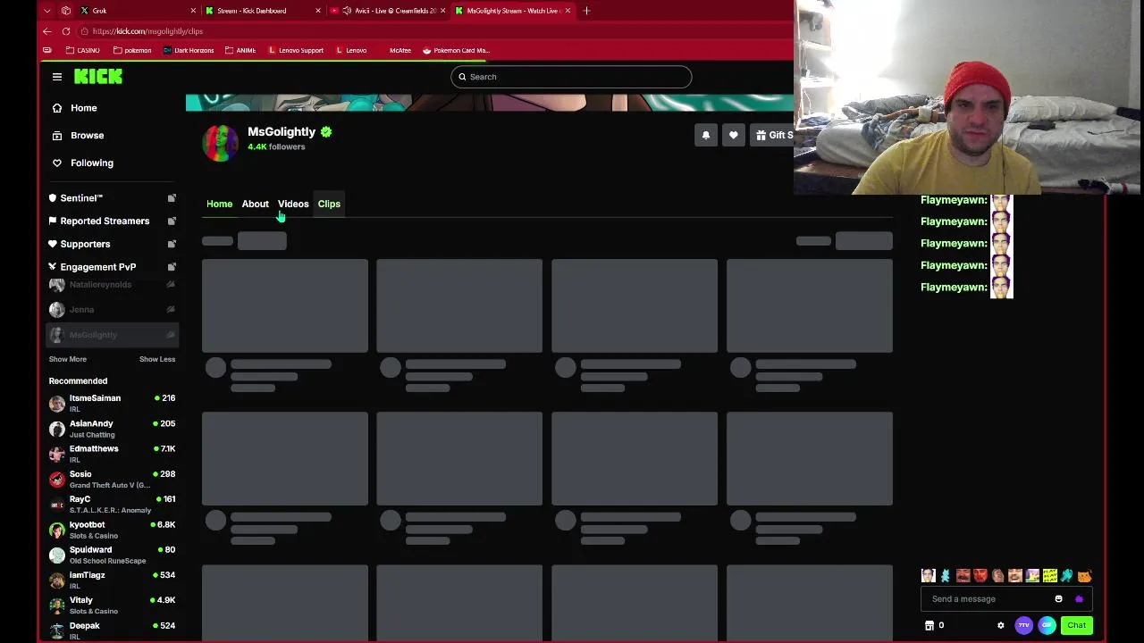
Task: Open Reported Streamers sidebar entry
Action: point(105,221)
